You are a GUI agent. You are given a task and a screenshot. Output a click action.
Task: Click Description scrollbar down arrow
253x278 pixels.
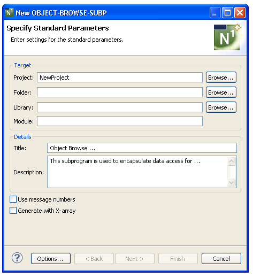click(x=232, y=182)
